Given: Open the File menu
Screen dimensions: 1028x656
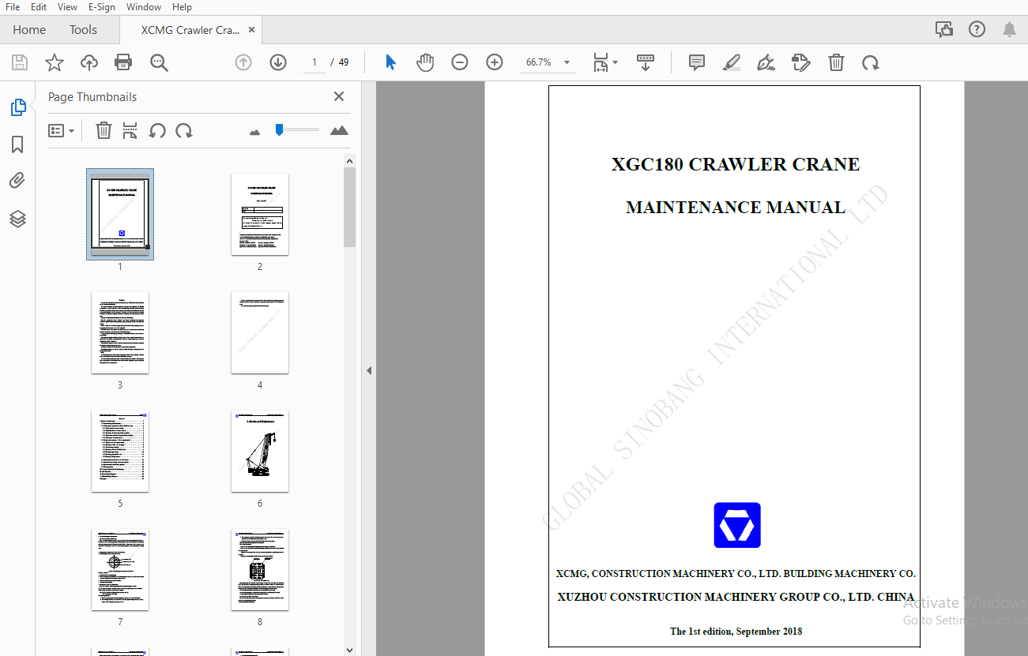Looking at the screenshot, I should (13, 7).
